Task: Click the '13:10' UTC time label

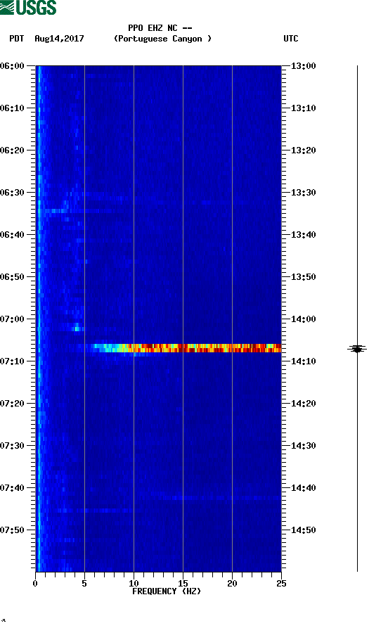Action: tap(304, 108)
